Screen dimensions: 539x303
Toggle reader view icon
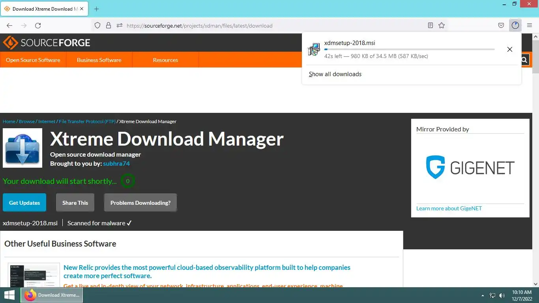coord(430,26)
